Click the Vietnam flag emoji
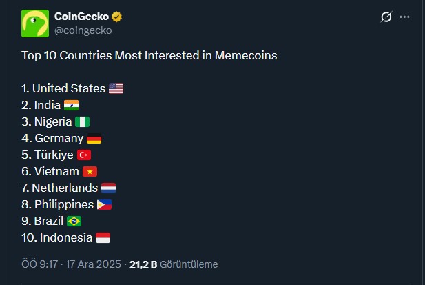Screen dimensions: 425x285 point(90,171)
